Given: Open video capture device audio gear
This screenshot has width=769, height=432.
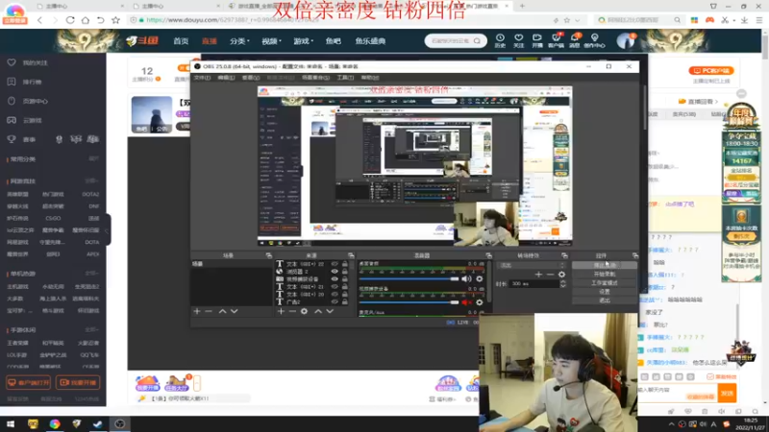Looking at the screenshot, I should point(479,302).
